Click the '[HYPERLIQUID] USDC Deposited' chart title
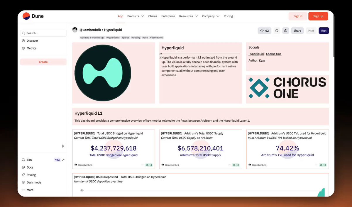The height and width of the screenshot is (207, 352). point(96,177)
